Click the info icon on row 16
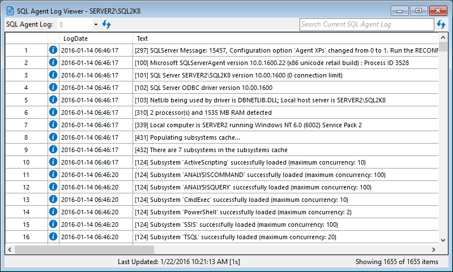This screenshot has height=272, width=453. click(53, 236)
